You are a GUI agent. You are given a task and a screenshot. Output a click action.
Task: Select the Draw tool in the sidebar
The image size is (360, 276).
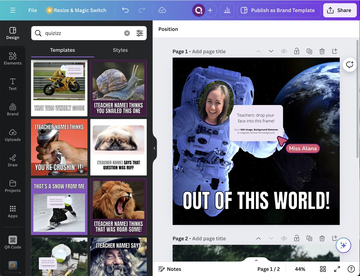(12, 161)
